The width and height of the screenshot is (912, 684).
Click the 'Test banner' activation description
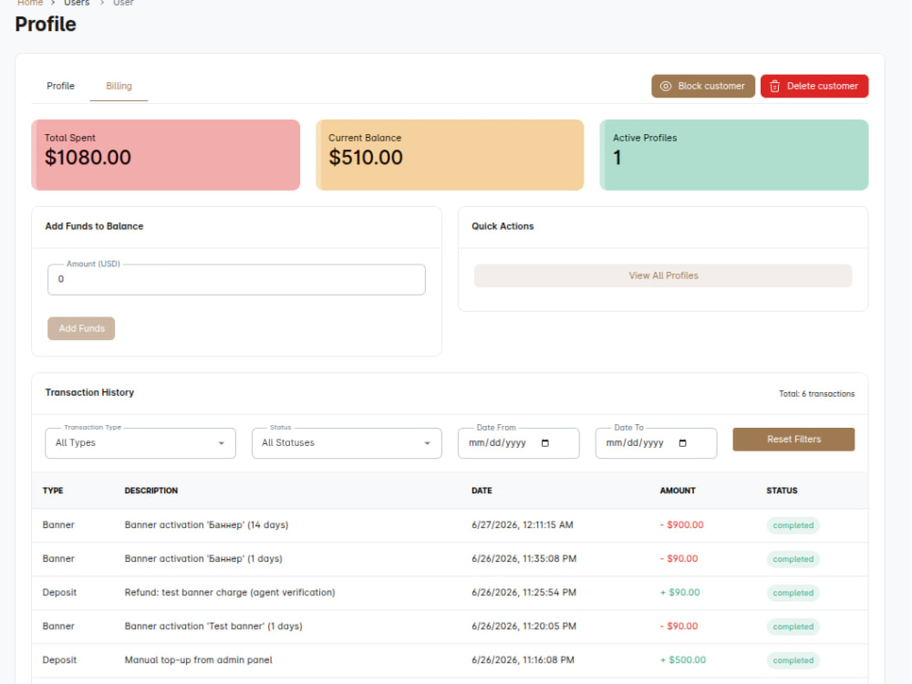tap(213, 627)
